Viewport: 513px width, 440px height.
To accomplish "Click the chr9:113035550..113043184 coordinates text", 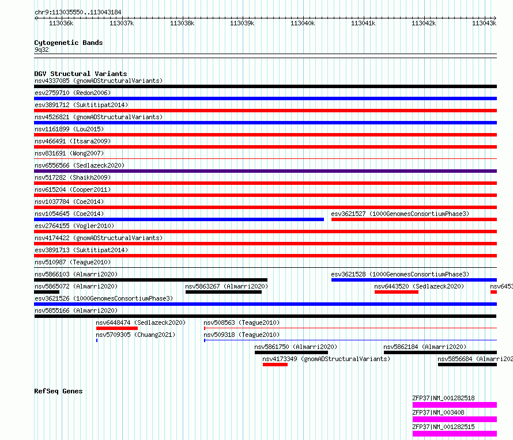I will pyautogui.click(x=78, y=12).
